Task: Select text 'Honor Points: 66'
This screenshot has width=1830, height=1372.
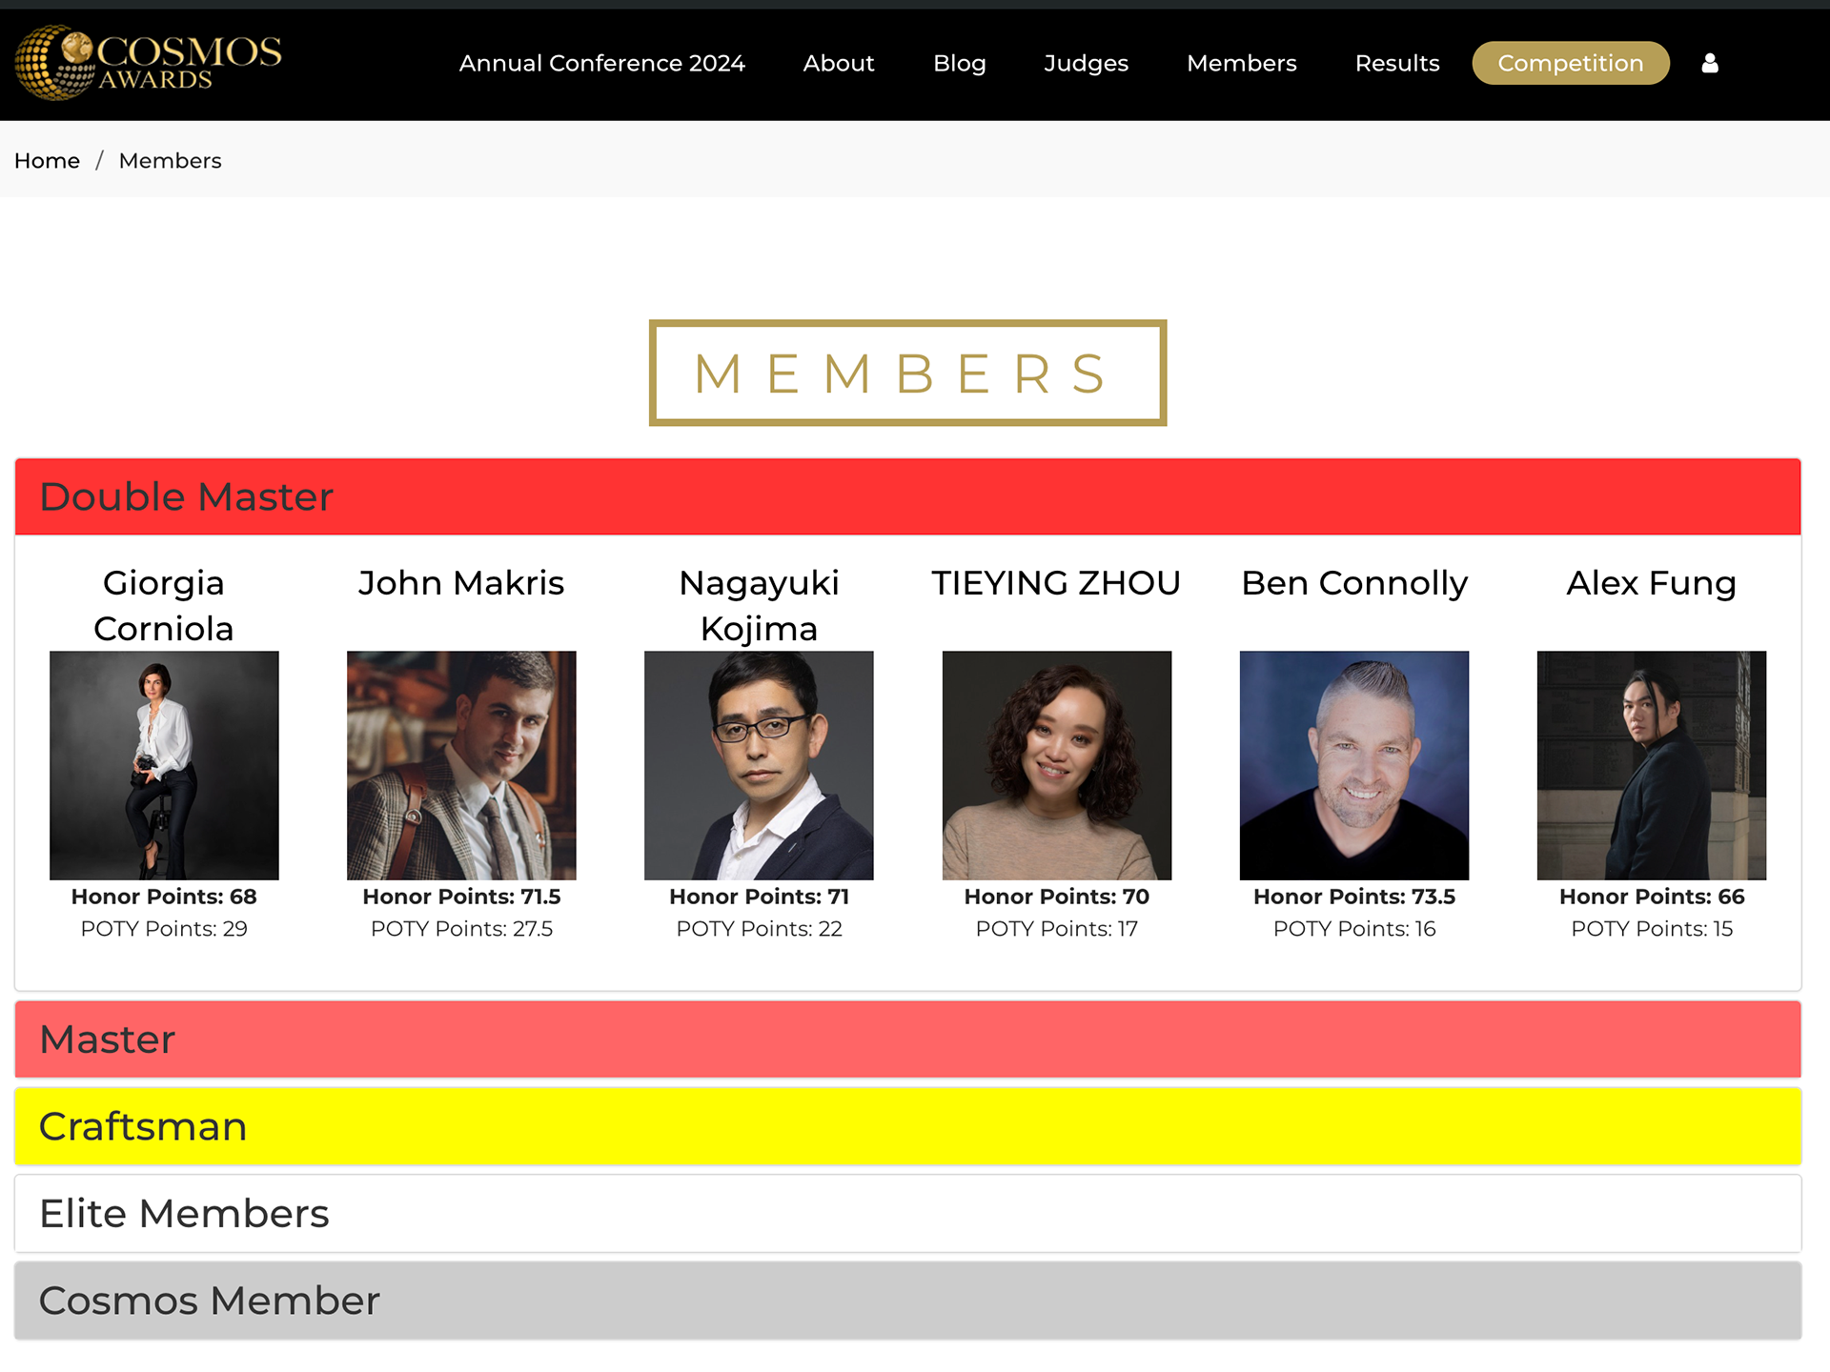Action: click(x=1652, y=897)
